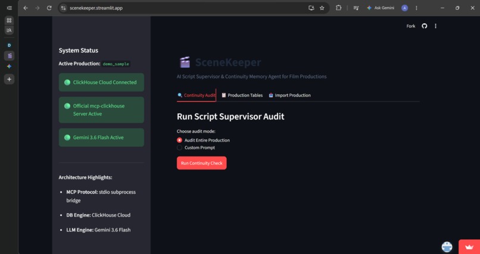The image size is (480, 254).
Task: Click the Official mcp-clickhouse Server Active status
Action: pyautogui.click(x=101, y=109)
